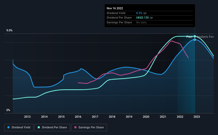Click the UK£0.135 dividend per share value
218x135 pixels.
[x=142, y=18]
